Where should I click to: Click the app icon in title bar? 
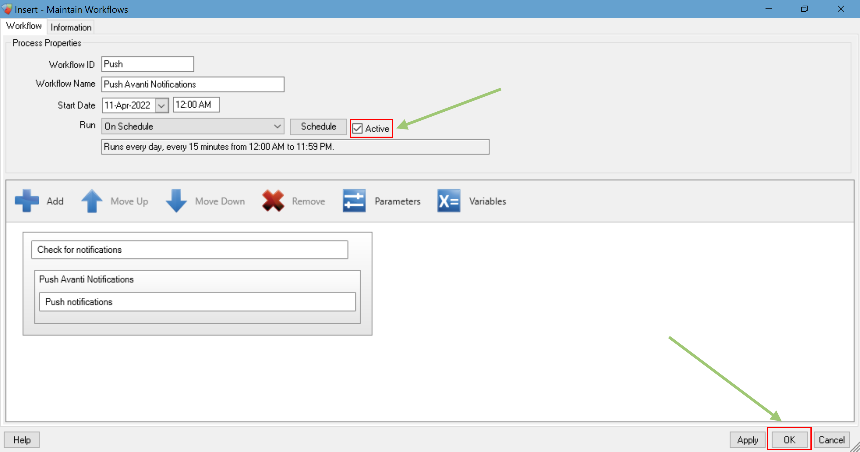[7, 9]
